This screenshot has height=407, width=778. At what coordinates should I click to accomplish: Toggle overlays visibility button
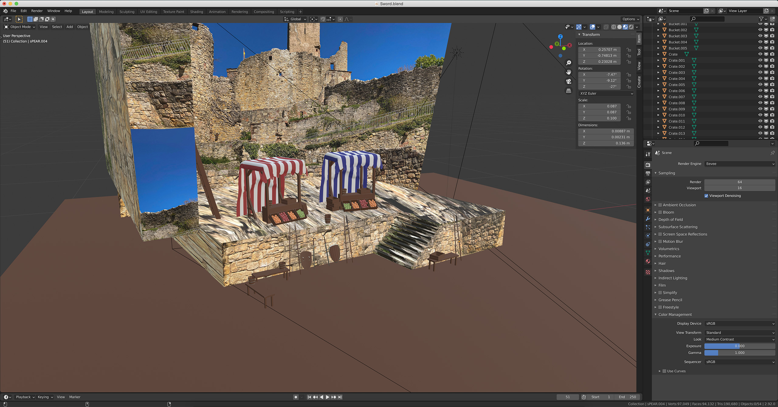click(x=592, y=27)
